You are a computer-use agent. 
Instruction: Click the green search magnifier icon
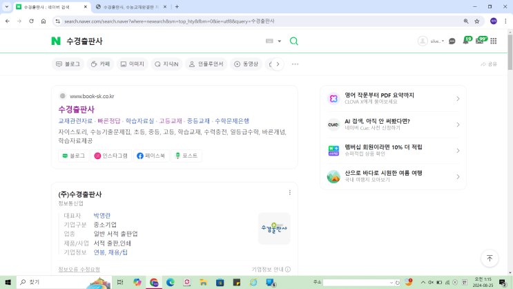pos(294,41)
